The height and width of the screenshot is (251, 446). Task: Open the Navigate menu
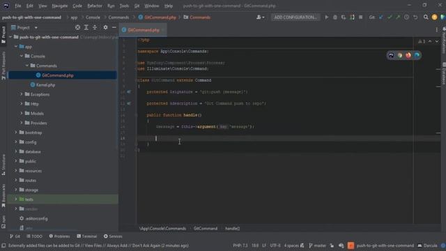tap(60, 6)
